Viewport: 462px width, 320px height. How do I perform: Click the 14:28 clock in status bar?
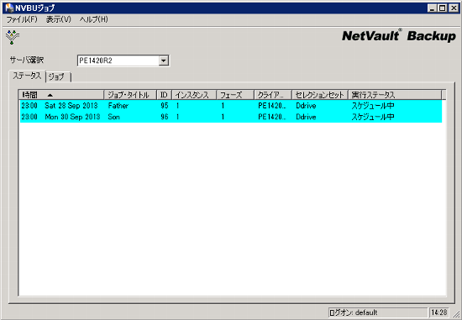click(x=439, y=312)
